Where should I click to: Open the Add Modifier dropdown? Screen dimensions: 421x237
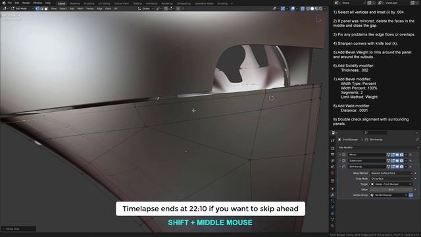(x=378, y=147)
